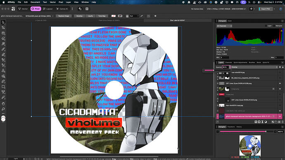
Task: Click the Add Group folder icon in Layers panel
Action: [x=276, y=122]
